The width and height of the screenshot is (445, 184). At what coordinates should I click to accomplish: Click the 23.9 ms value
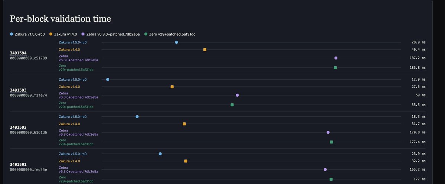point(419,154)
